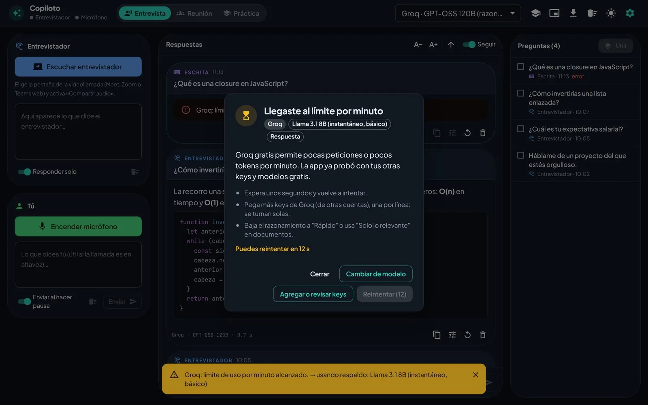Image resolution: width=648 pixels, height=405 pixels.
Task: Click Encender micrófono button
Action: [x=78, y=226]
